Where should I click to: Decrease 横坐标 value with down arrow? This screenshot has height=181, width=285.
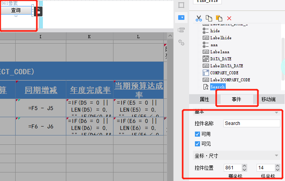click(244, 170)
